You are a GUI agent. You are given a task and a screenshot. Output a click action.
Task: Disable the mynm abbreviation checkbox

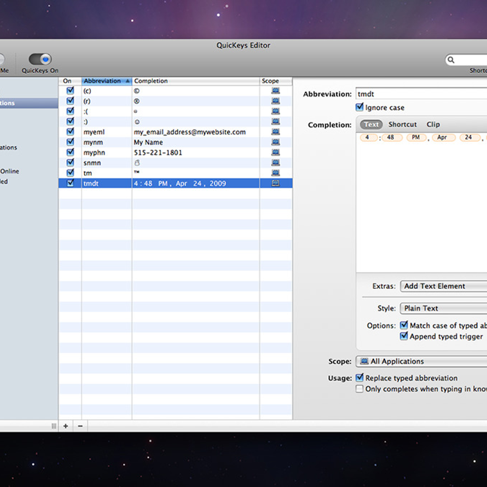click(70, 142)
